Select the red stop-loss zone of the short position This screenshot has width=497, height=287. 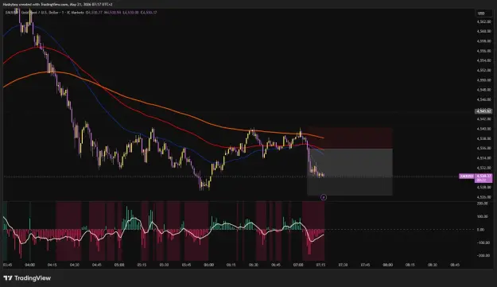click(350, 138)
